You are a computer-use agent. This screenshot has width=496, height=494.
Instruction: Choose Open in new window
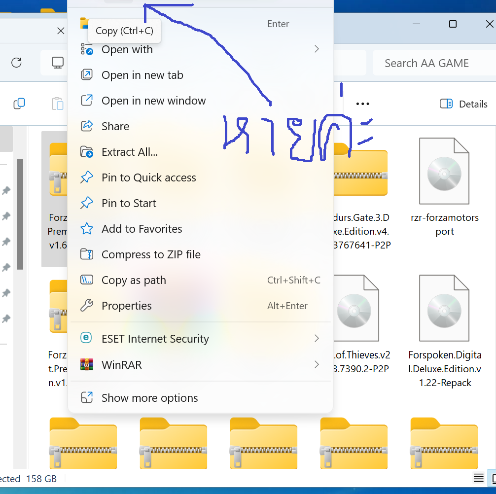point(200,101)
